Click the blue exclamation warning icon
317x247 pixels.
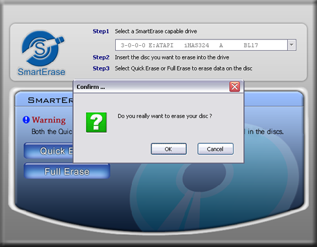point(26,119)
